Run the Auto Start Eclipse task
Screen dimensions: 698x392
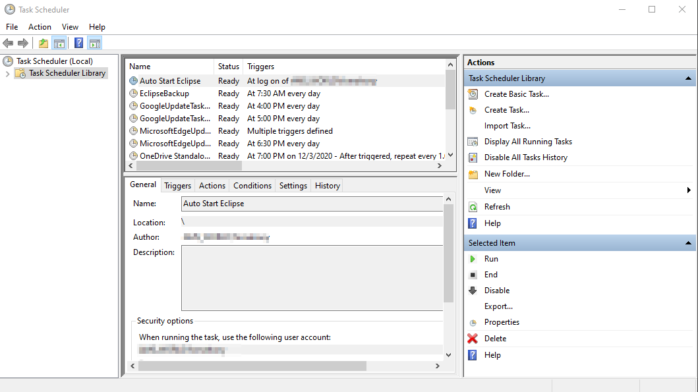click(492, 258)
